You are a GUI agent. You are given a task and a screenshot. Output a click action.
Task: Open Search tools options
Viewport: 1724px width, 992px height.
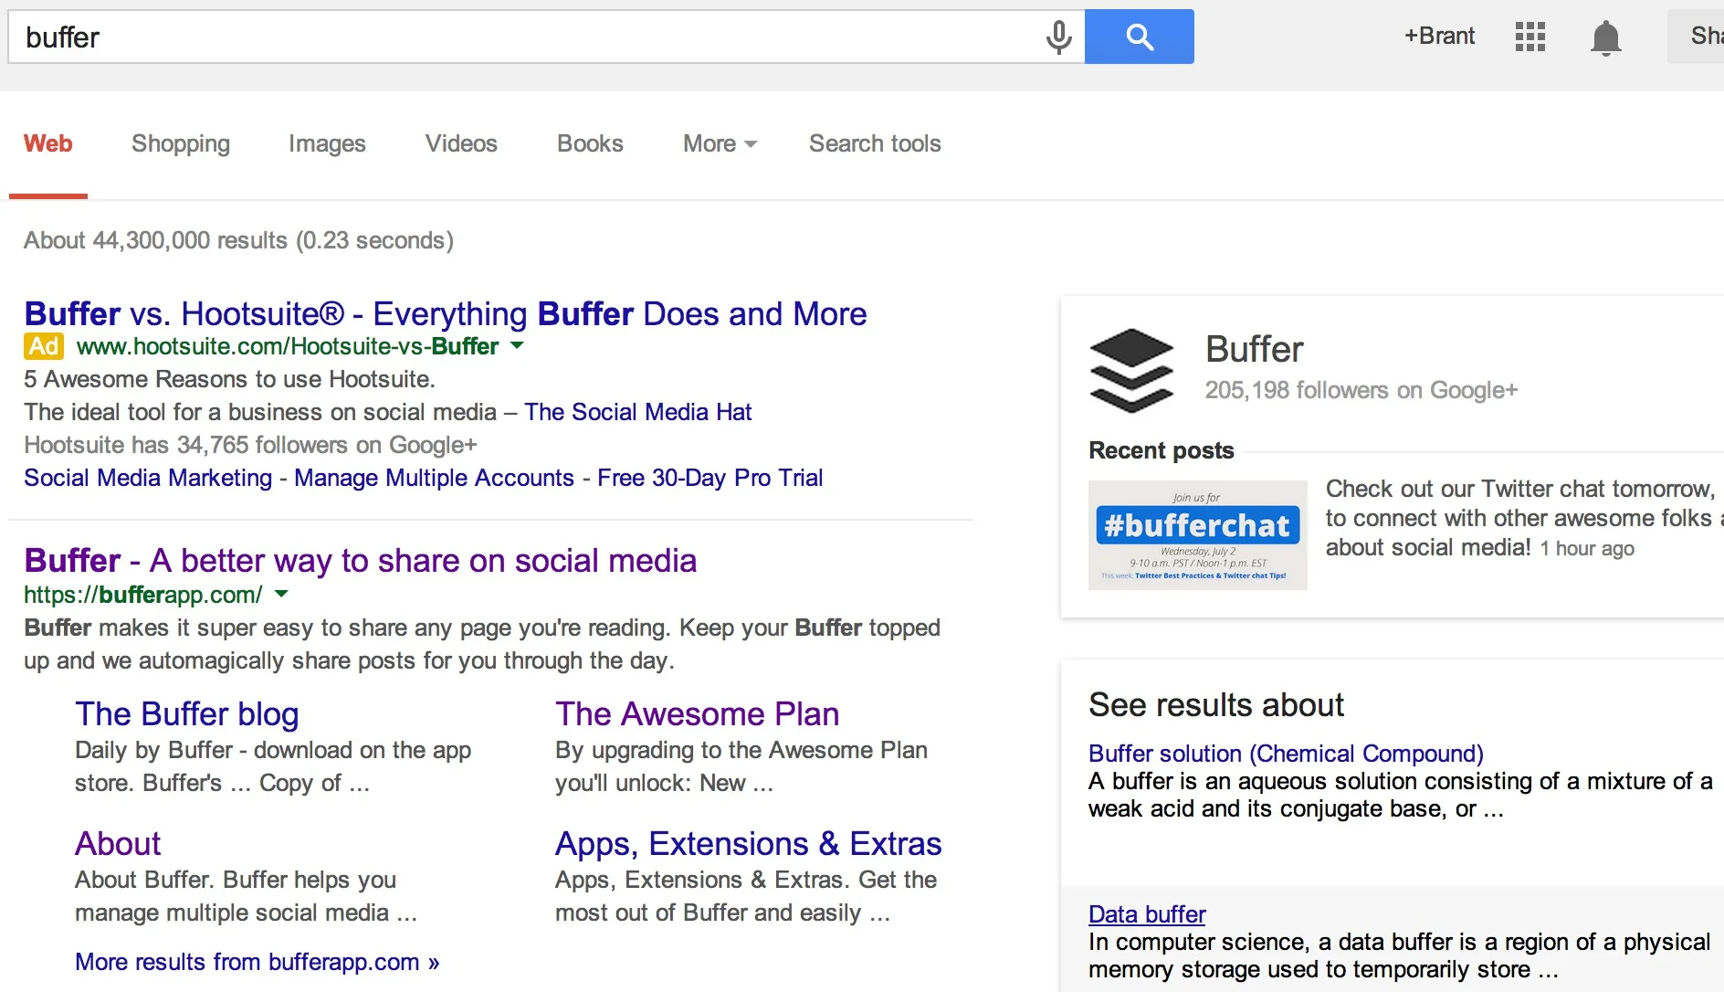click(x=875, y=143)
